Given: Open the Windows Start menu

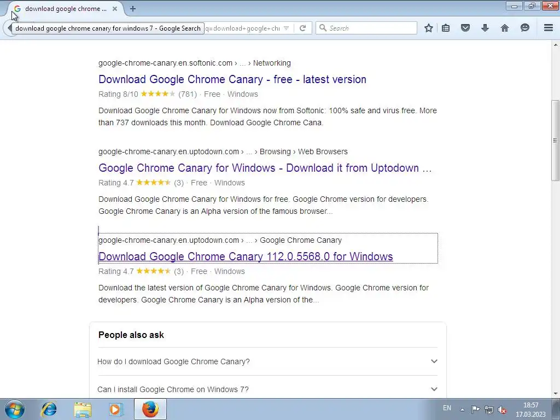Looking at the screenshot, I should pos(15,409).
